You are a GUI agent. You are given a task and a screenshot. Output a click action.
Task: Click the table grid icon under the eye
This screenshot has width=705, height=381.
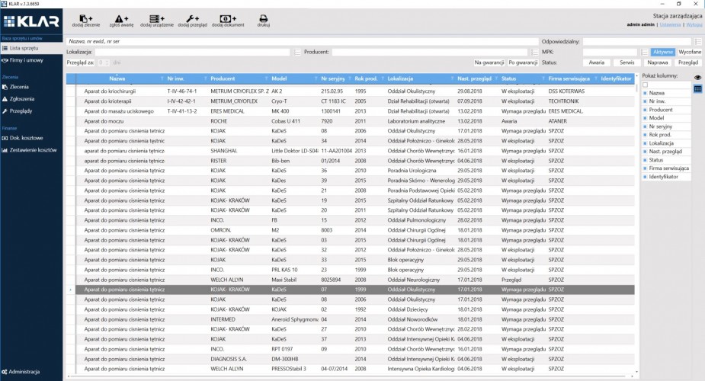point(697,89)
